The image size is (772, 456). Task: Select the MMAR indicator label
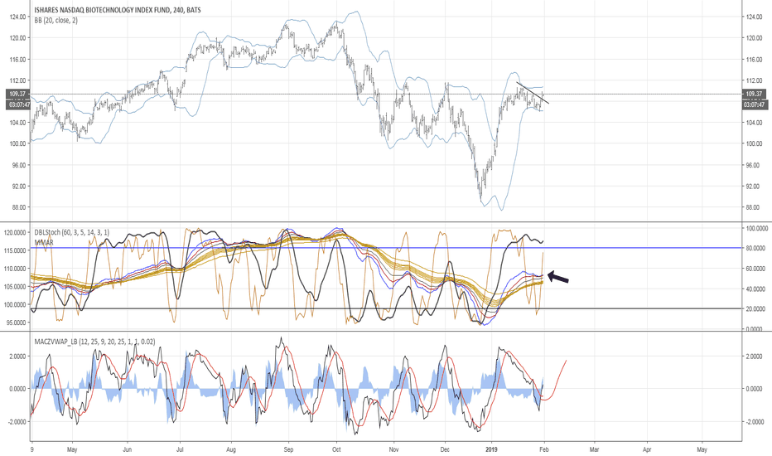click(x=44, y=243)
